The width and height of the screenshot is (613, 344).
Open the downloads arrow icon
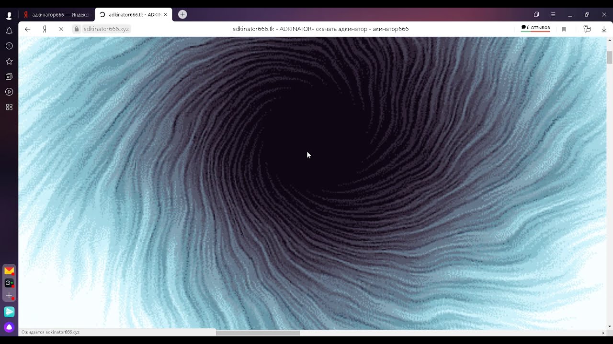(604, 29)
